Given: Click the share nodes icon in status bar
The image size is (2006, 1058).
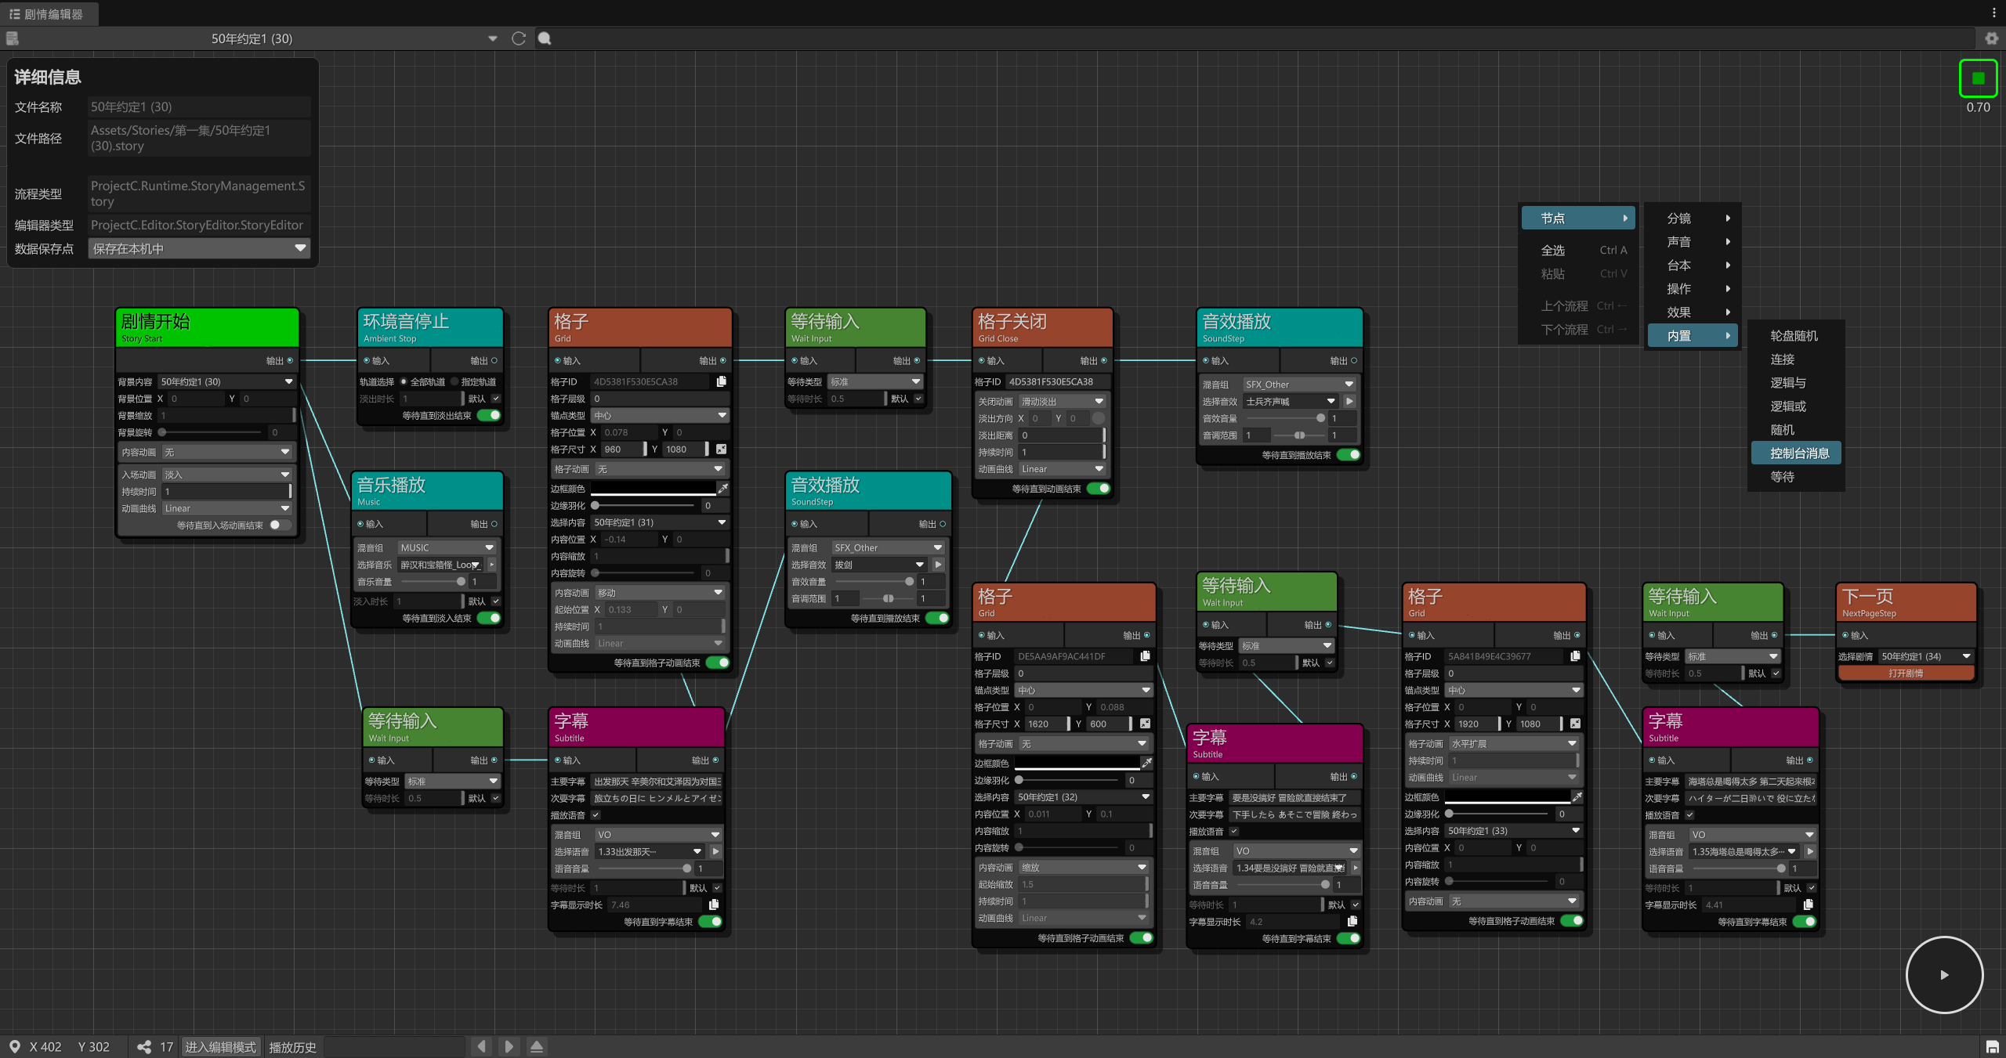Looking at the screenshot, I should pos(144,1047).
